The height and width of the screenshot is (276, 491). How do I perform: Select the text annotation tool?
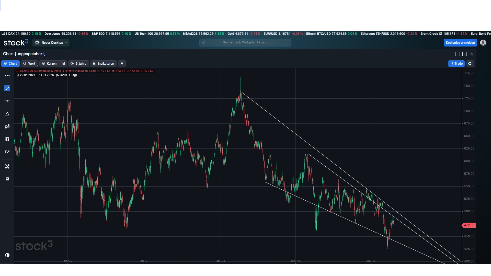pos(7,139)
